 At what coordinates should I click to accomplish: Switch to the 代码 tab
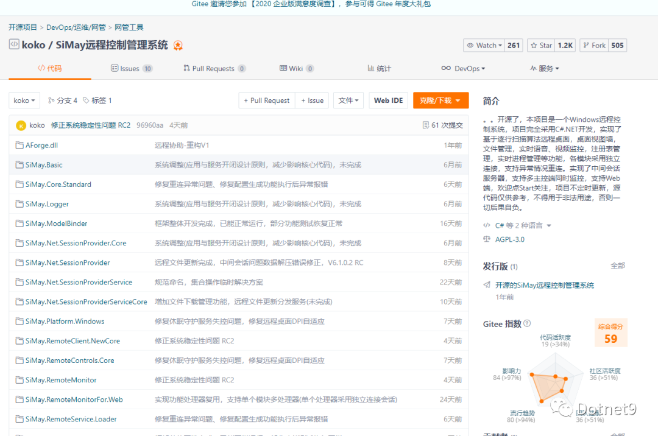point(50,68)
